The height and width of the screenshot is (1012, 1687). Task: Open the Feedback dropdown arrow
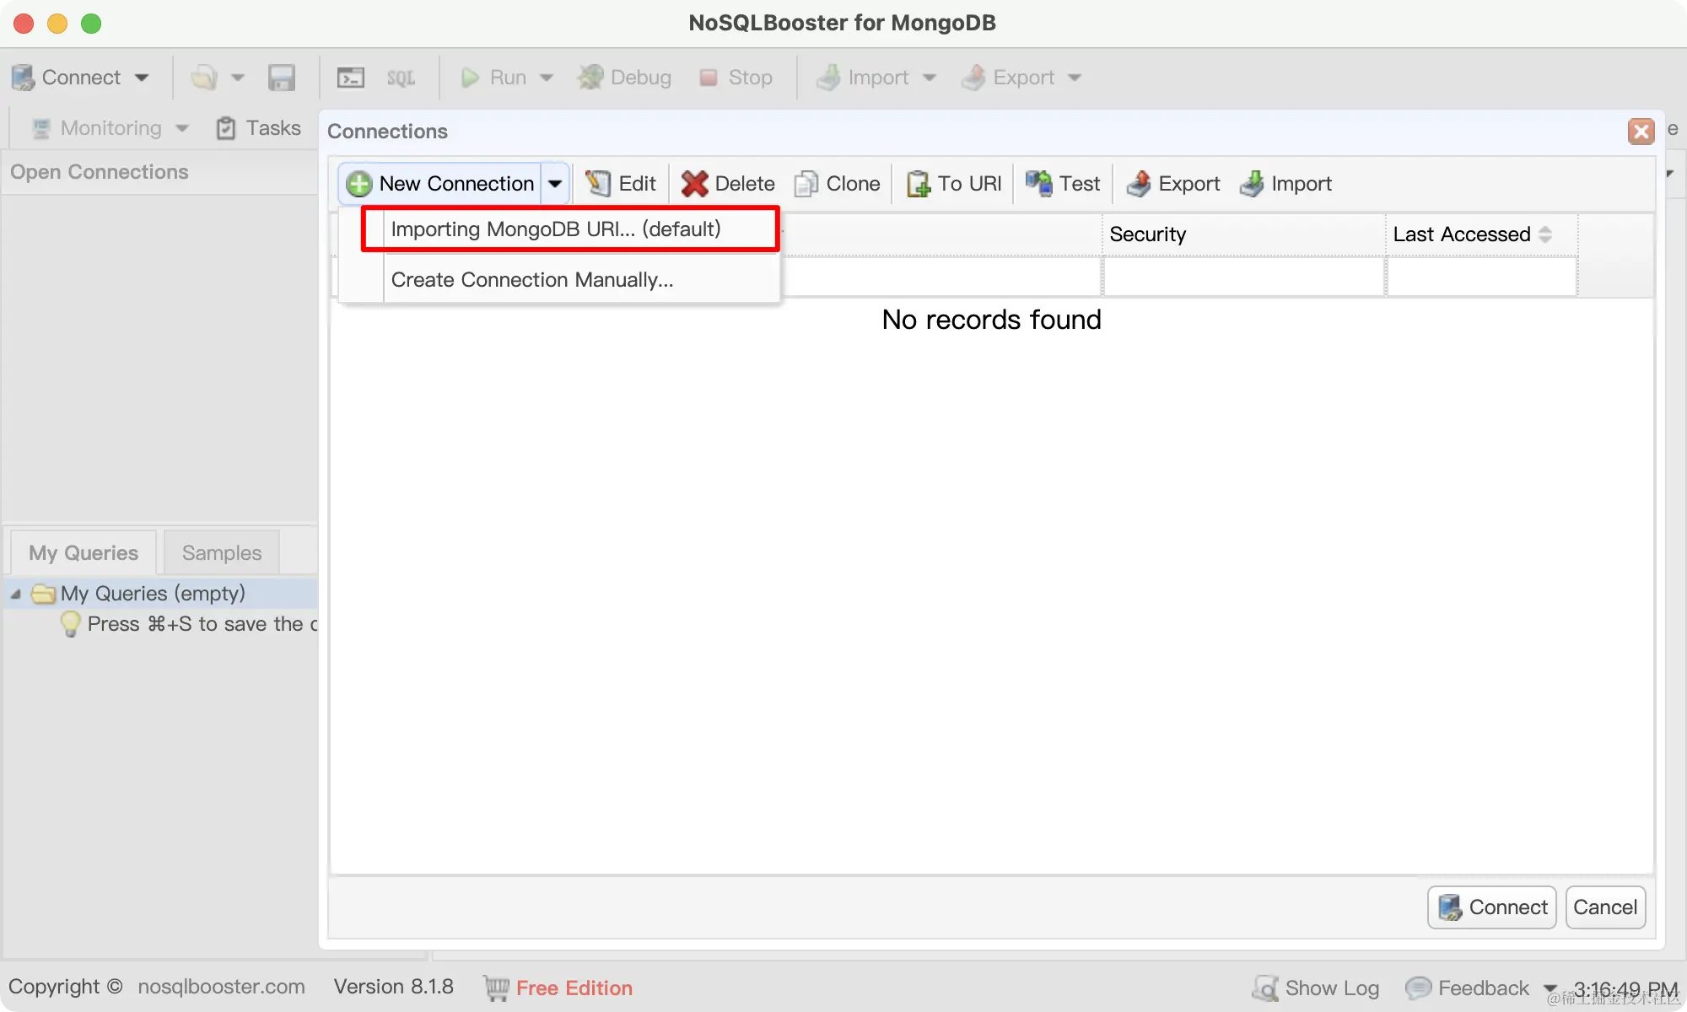click(x=1550, y=988)
